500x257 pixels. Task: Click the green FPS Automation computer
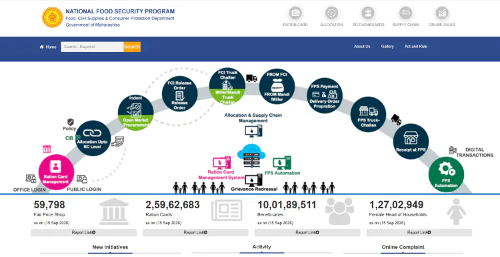point(282,163)
